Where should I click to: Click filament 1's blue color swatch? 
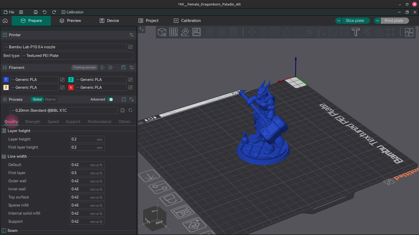pos(6,80)
